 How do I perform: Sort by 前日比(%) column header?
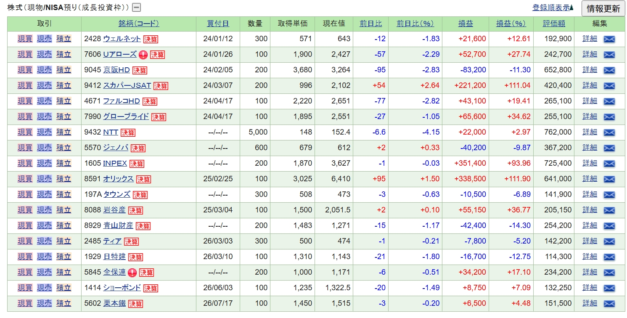click(x=415, y=24)
